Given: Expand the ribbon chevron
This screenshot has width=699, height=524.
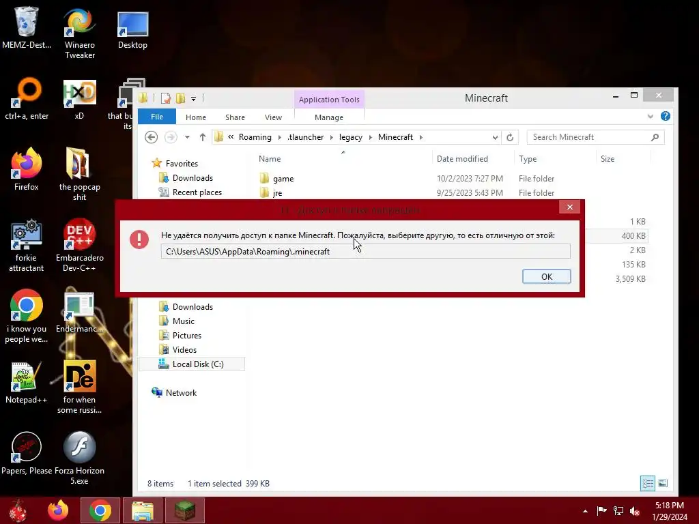Looking at the screenshot, I should point(651,117).
